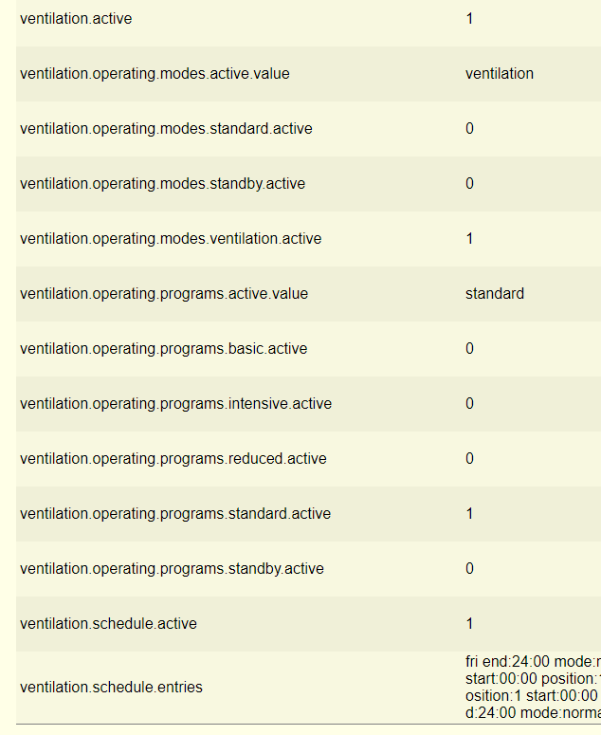
Task: Select the ventilation.schedule.active property name
Action: [x=108, y=624]
